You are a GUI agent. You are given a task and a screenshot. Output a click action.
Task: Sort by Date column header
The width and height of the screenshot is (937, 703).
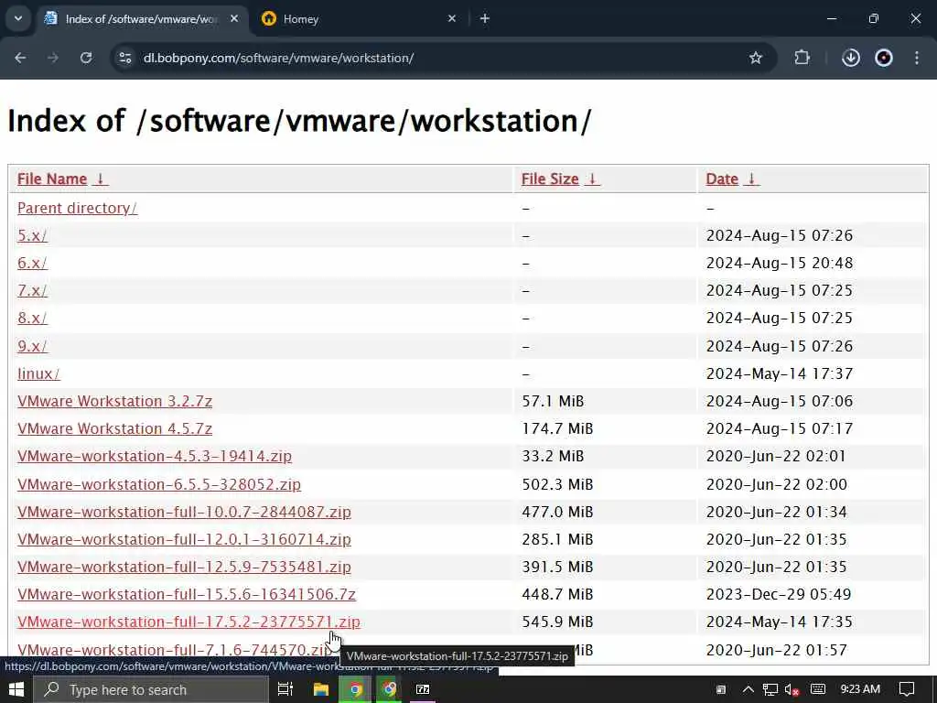(x=722, y=178)
